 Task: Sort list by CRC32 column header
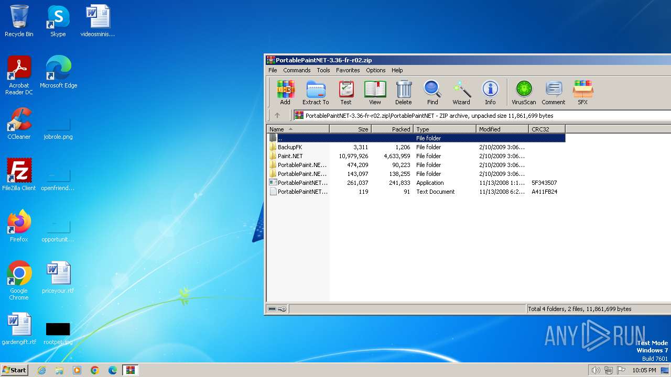[x=547, y=129]
